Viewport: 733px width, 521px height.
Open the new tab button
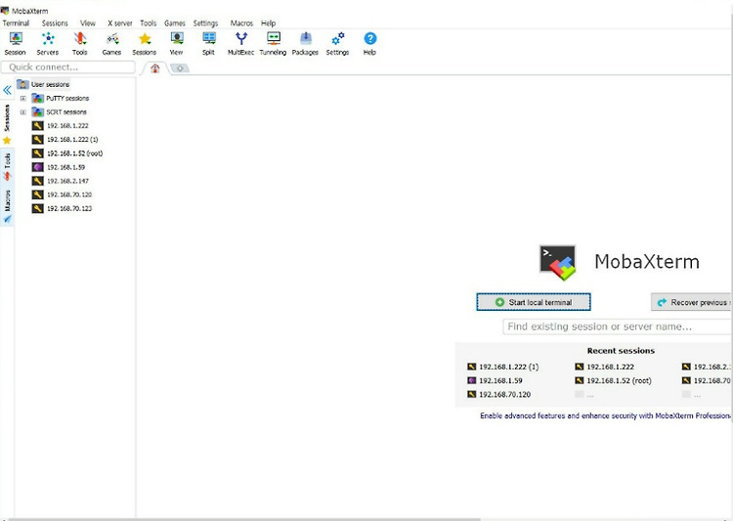tap(180, 68)
